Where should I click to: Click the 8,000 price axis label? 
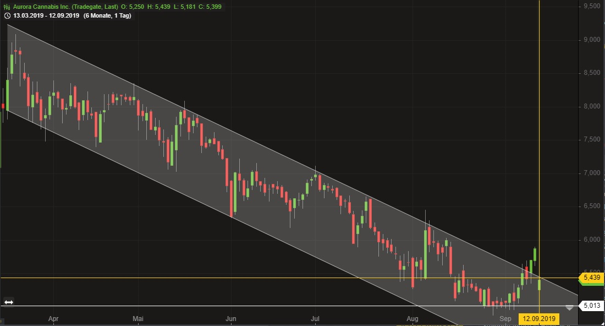tap(592, 106)
